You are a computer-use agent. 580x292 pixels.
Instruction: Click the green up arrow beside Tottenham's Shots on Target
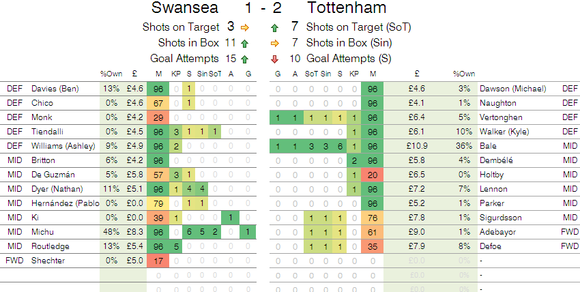pyautogui.click(x=274, y=28)
